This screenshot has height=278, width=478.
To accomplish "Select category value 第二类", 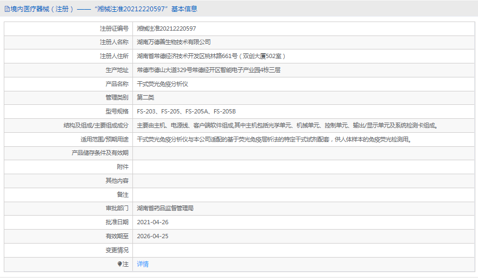I will pyautogui.click(x=145, y=97).
